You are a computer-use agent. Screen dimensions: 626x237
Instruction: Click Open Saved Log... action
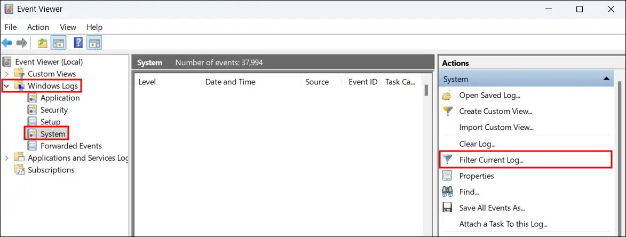[489, 96]
